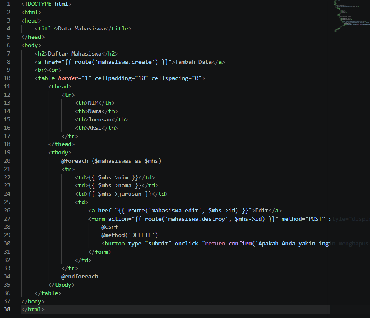Click the closing thead tag
The width and height of the screenshot is (370, 318).
tap(61, 144)
